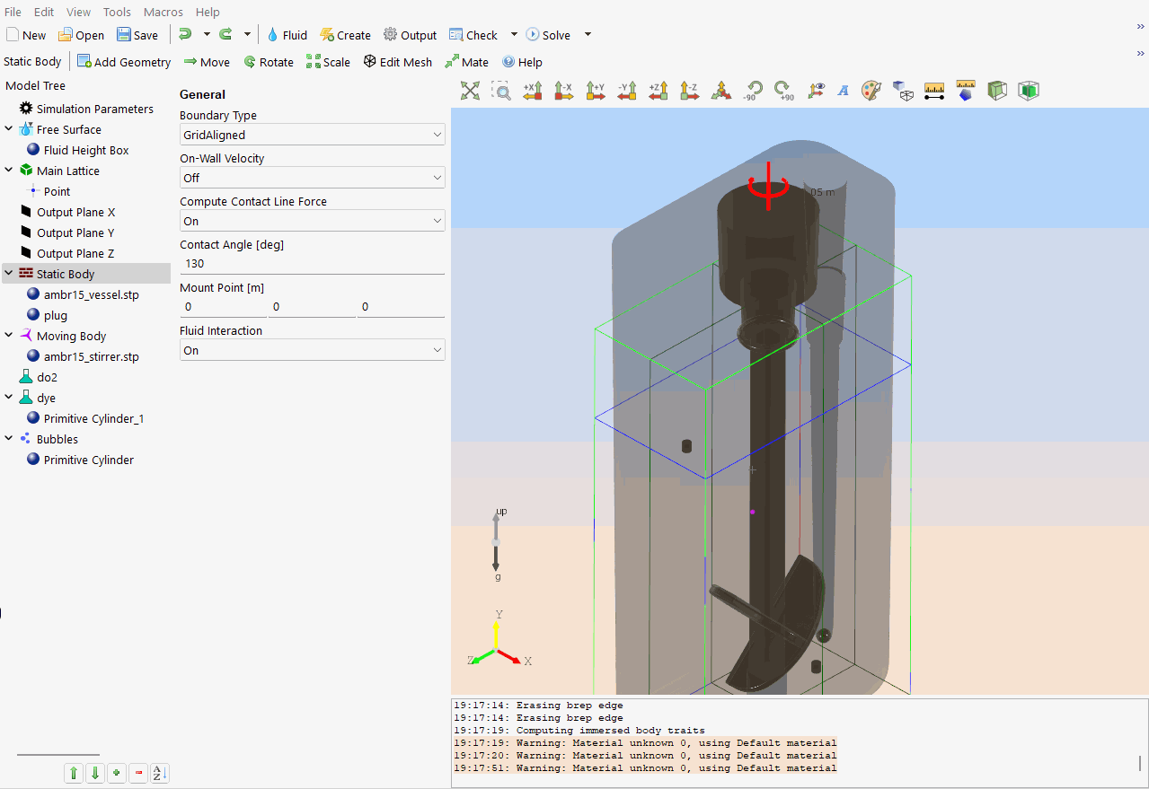Open the Help menu
1149x789 pixels.
(x=208, y=12)
